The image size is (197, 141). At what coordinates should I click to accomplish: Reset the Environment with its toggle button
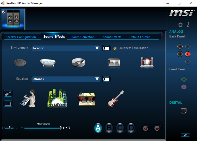tap(106, 48)
